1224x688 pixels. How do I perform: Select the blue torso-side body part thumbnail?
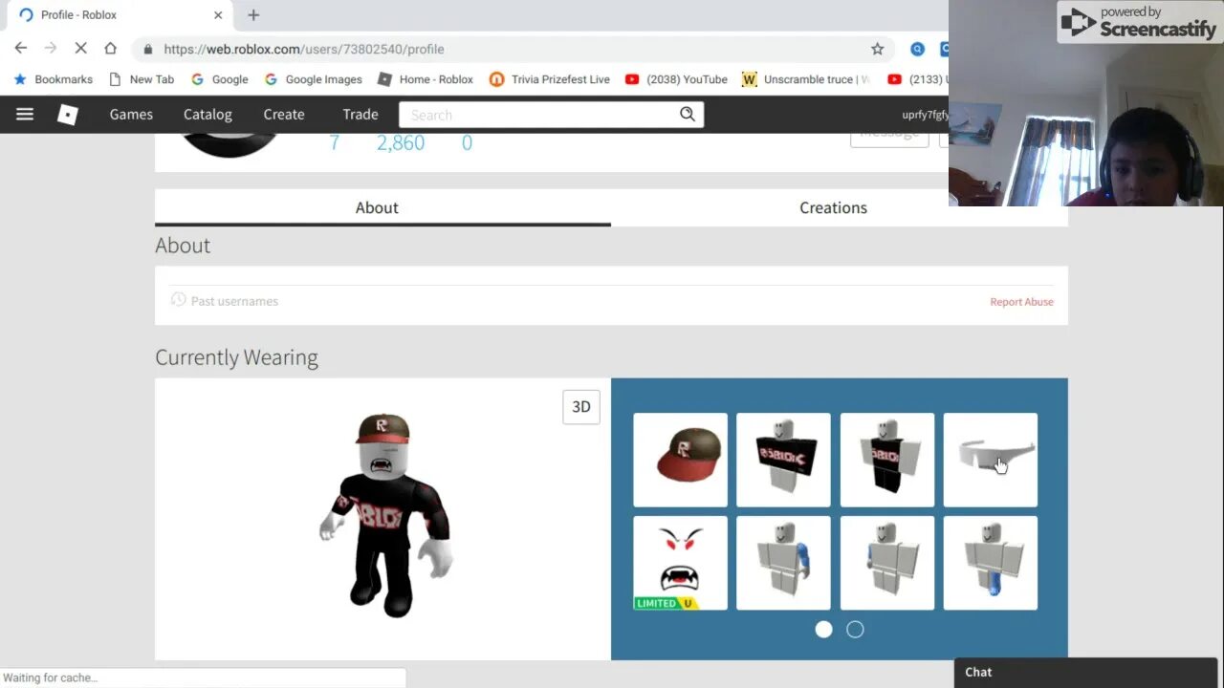coord(887,563)
